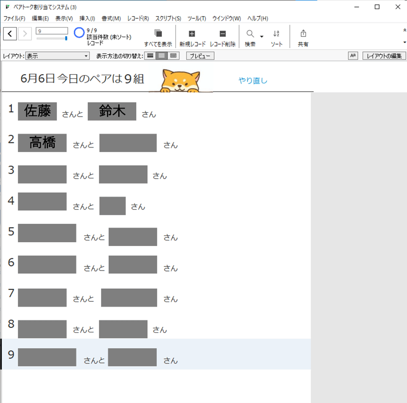Open the 共有 share menu
Screen dimensions: 407x403
point(303,38)
